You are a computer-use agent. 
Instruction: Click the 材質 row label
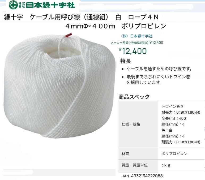point(125,154)
